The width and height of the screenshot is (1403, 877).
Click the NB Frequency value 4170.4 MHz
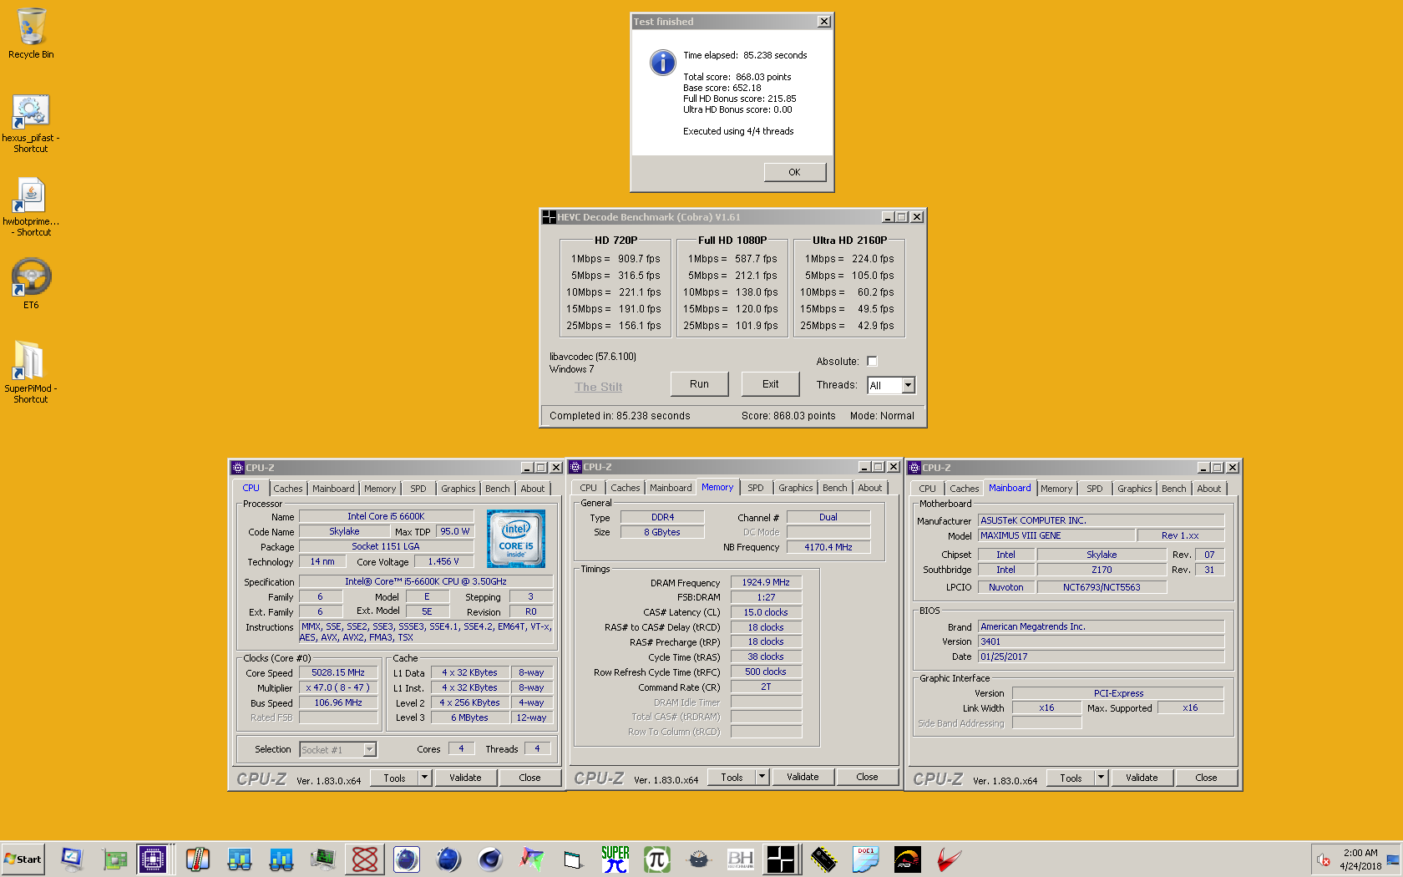828,547
